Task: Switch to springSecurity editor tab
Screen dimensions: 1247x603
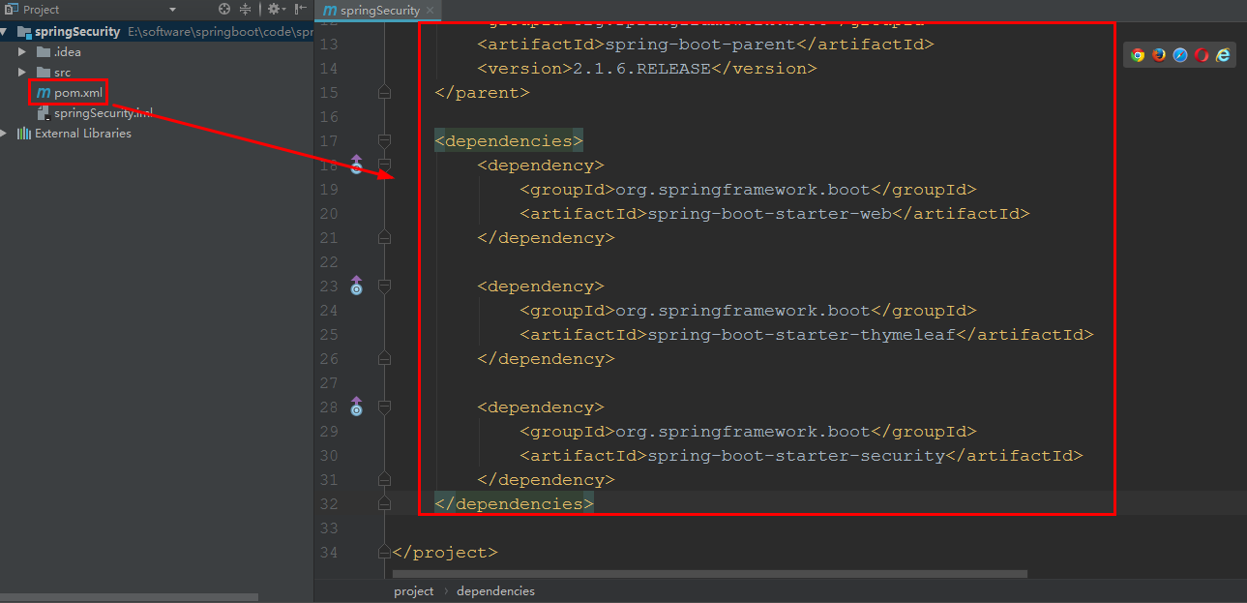Action: tap(379, 11)
